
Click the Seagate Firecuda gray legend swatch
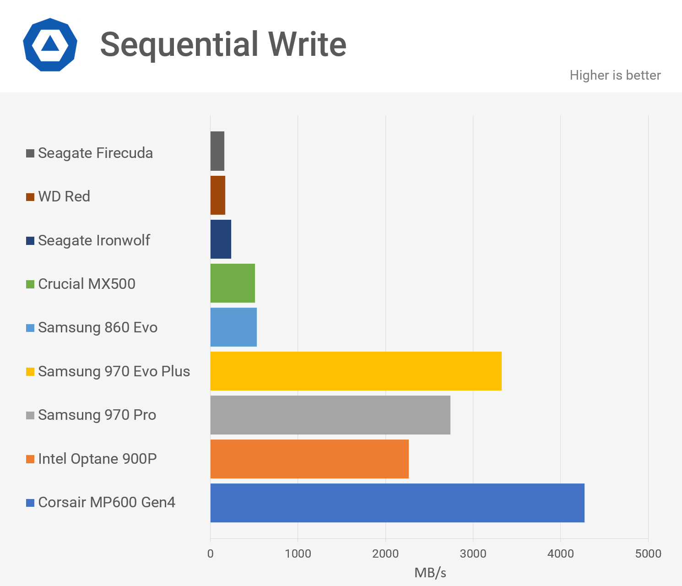click(x=30, y=153)
